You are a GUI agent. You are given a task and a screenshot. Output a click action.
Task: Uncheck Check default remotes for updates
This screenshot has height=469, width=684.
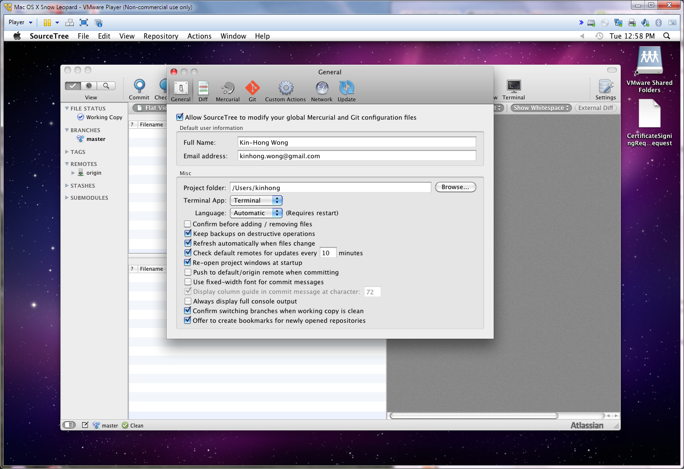click(187, 253)
